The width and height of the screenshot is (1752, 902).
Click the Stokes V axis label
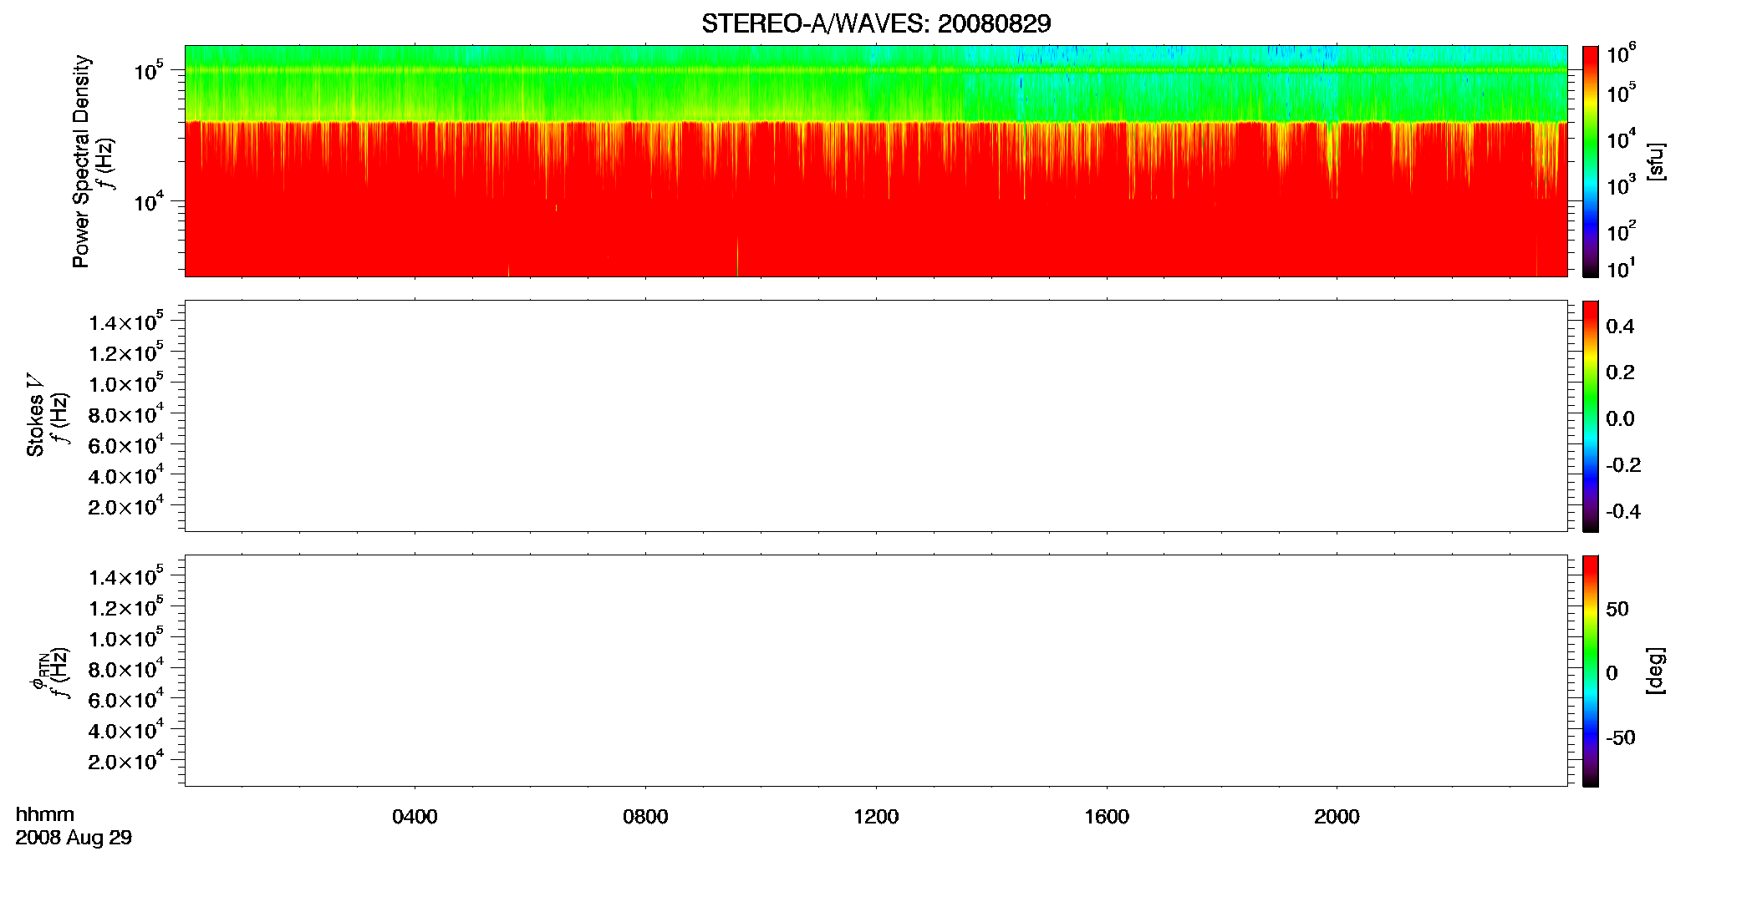(x=36, y=415)
